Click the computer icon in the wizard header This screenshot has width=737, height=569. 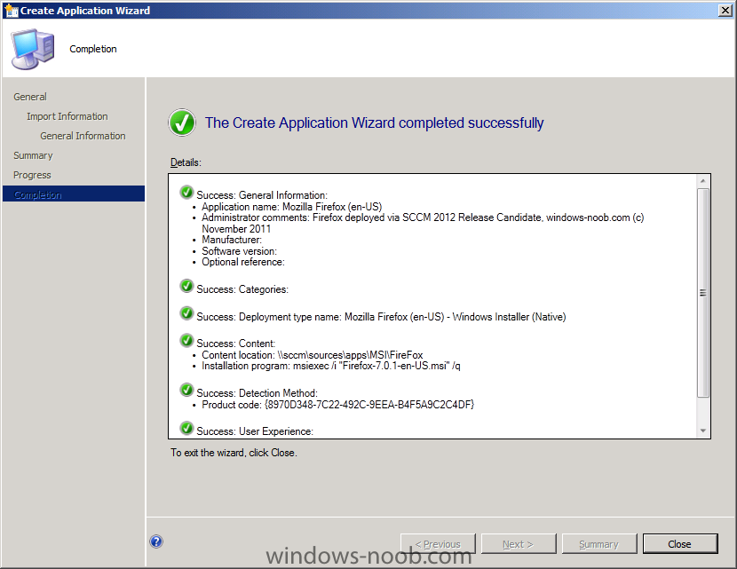coord(33,49)
